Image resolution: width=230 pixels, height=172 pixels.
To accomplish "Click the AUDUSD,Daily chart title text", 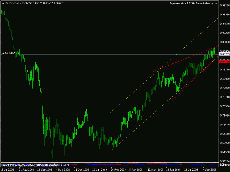I will coord(11,3).
